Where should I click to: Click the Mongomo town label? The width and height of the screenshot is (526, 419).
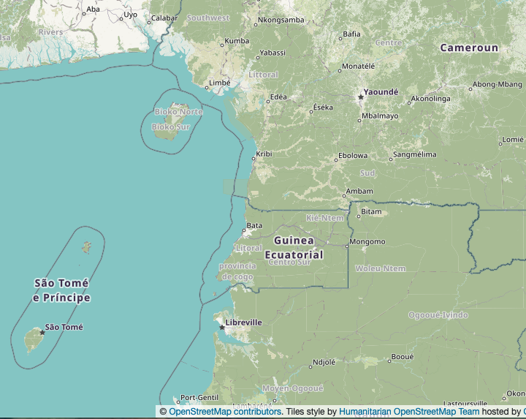[x=367, y=242]
